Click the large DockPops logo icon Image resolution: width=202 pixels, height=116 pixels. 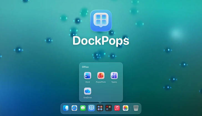[x=101, y=21]
